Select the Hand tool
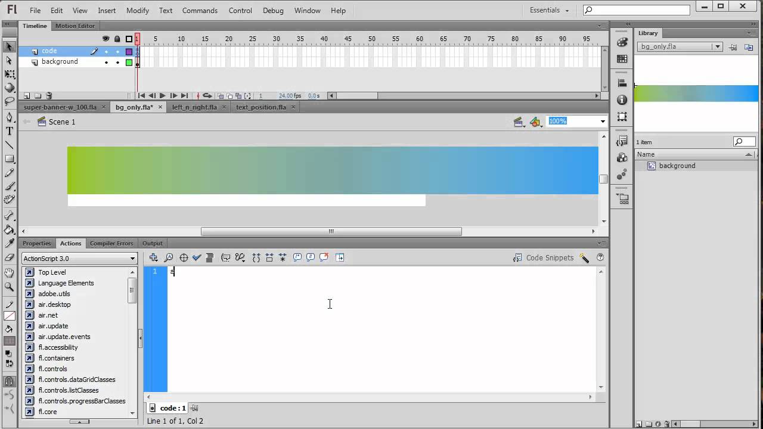This screenshot has height=429, width=763. [10, 273]
